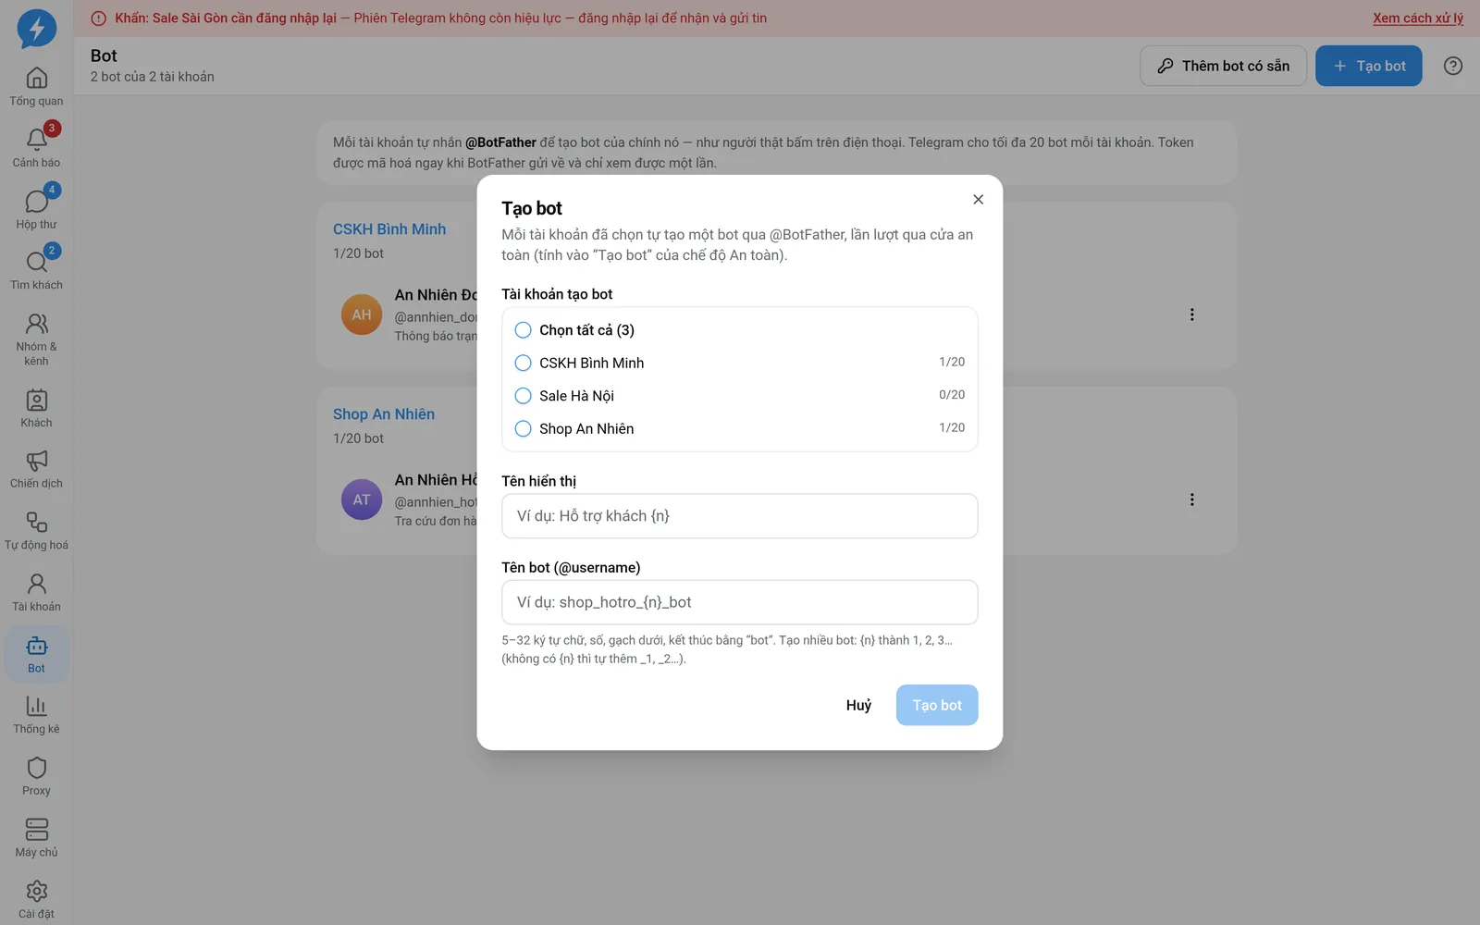Open Proxy shield page

point(36,777)
